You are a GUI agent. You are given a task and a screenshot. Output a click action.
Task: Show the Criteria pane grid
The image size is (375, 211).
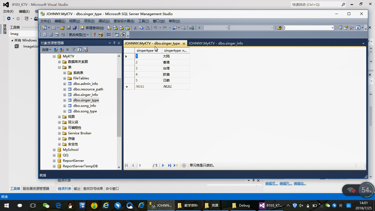[x=51, y=35]
